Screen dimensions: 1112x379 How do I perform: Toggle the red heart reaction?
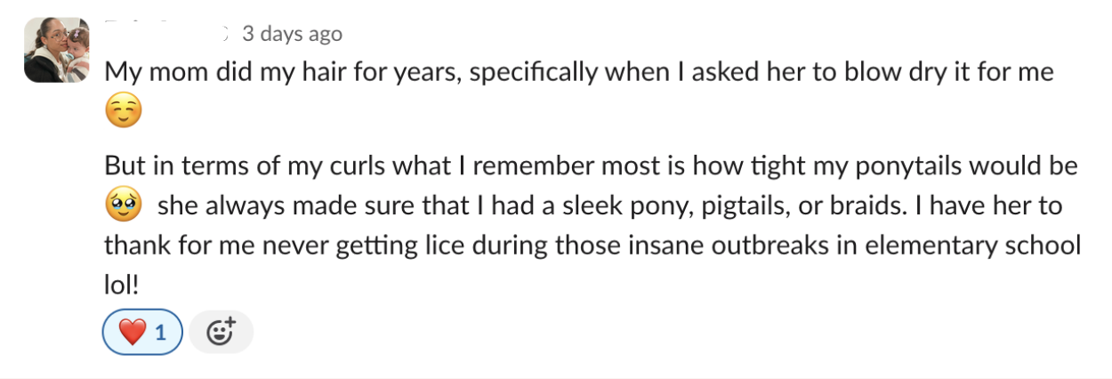tap(143, 333)
